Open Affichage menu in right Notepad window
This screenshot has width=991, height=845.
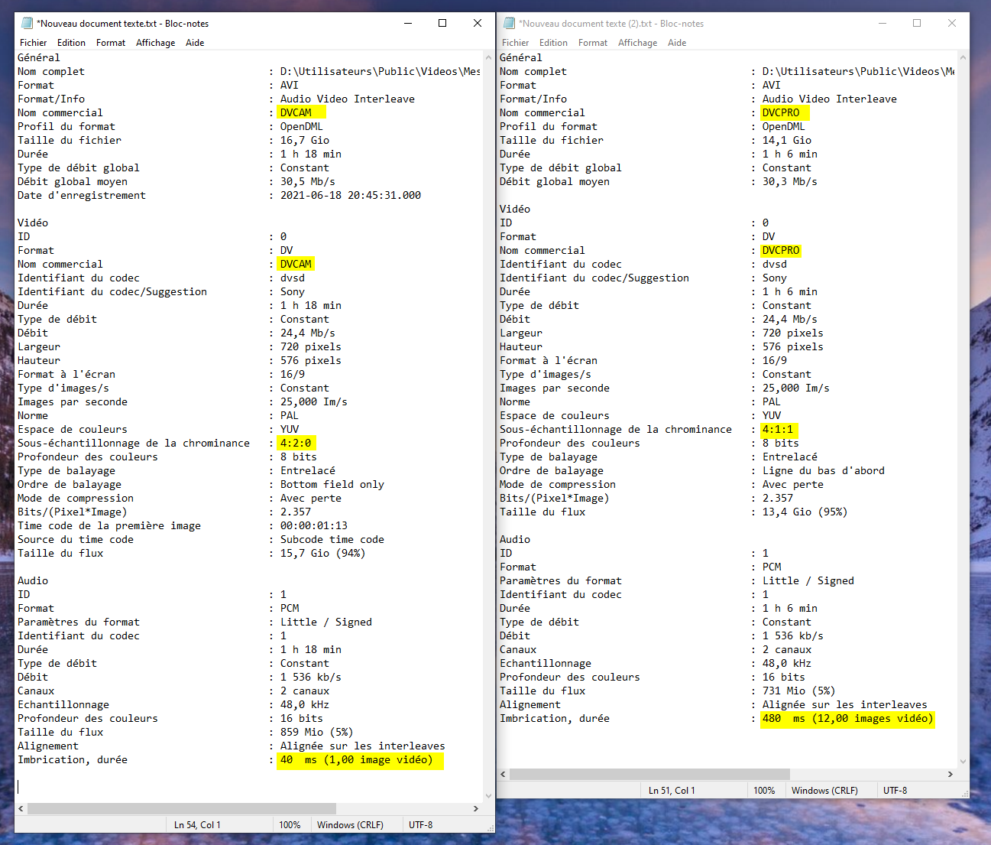(x=638, y=43)
